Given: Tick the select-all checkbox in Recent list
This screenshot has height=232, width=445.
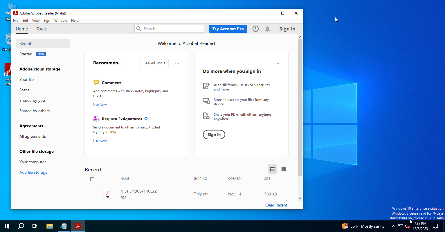Looking at the screenshot, I should click(92, 179).
